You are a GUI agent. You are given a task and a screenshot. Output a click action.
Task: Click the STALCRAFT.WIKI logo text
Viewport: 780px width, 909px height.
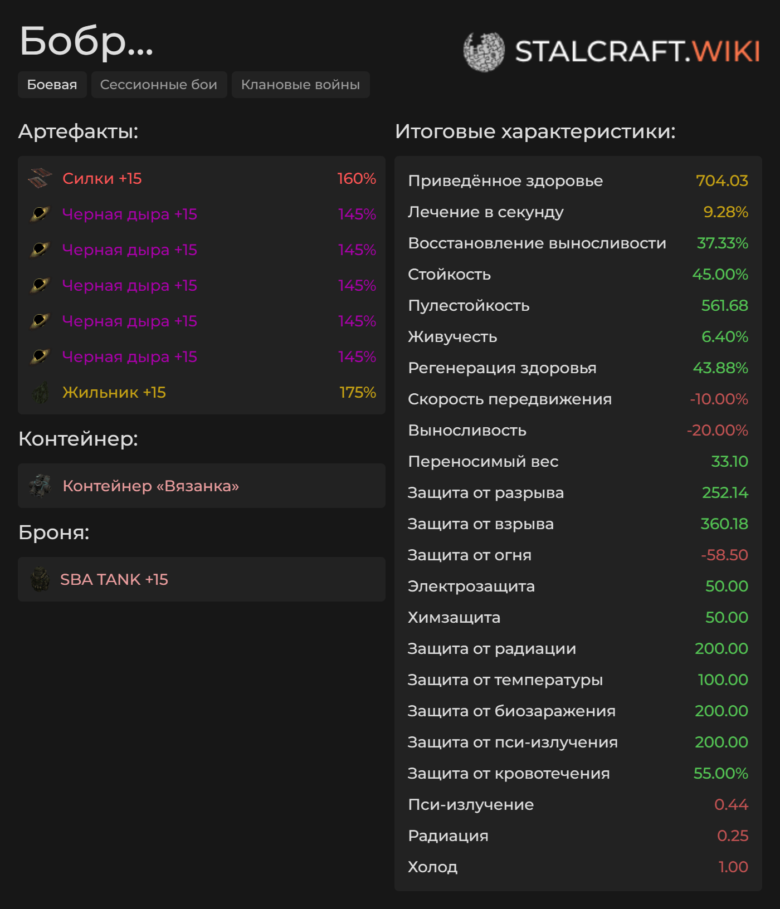point(637,52)
